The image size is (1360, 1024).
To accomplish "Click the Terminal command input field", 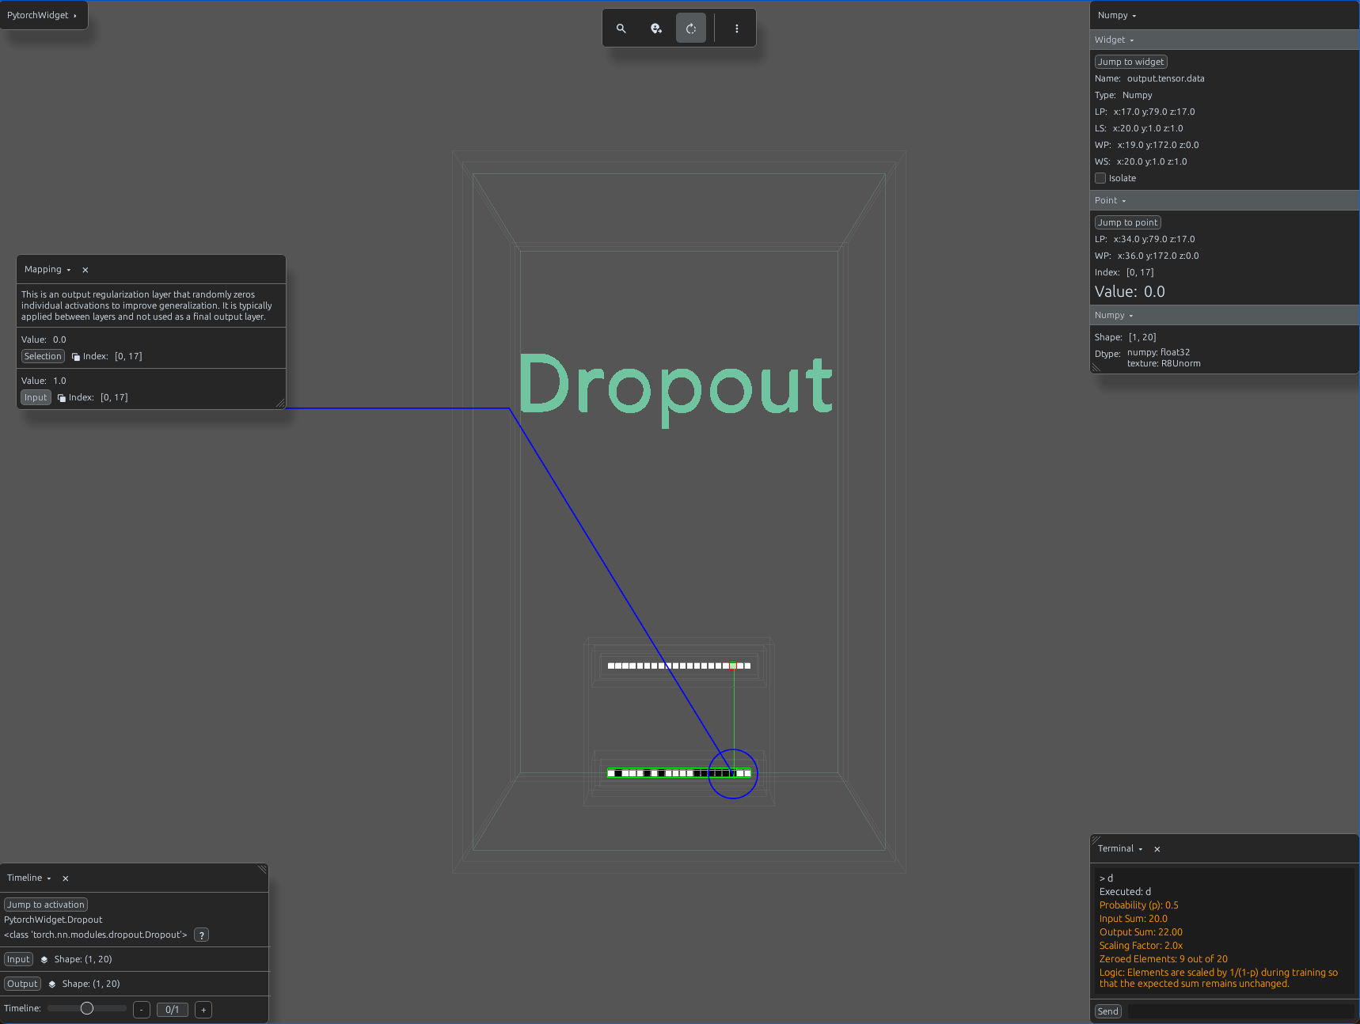I will tap(1240, 1011).
